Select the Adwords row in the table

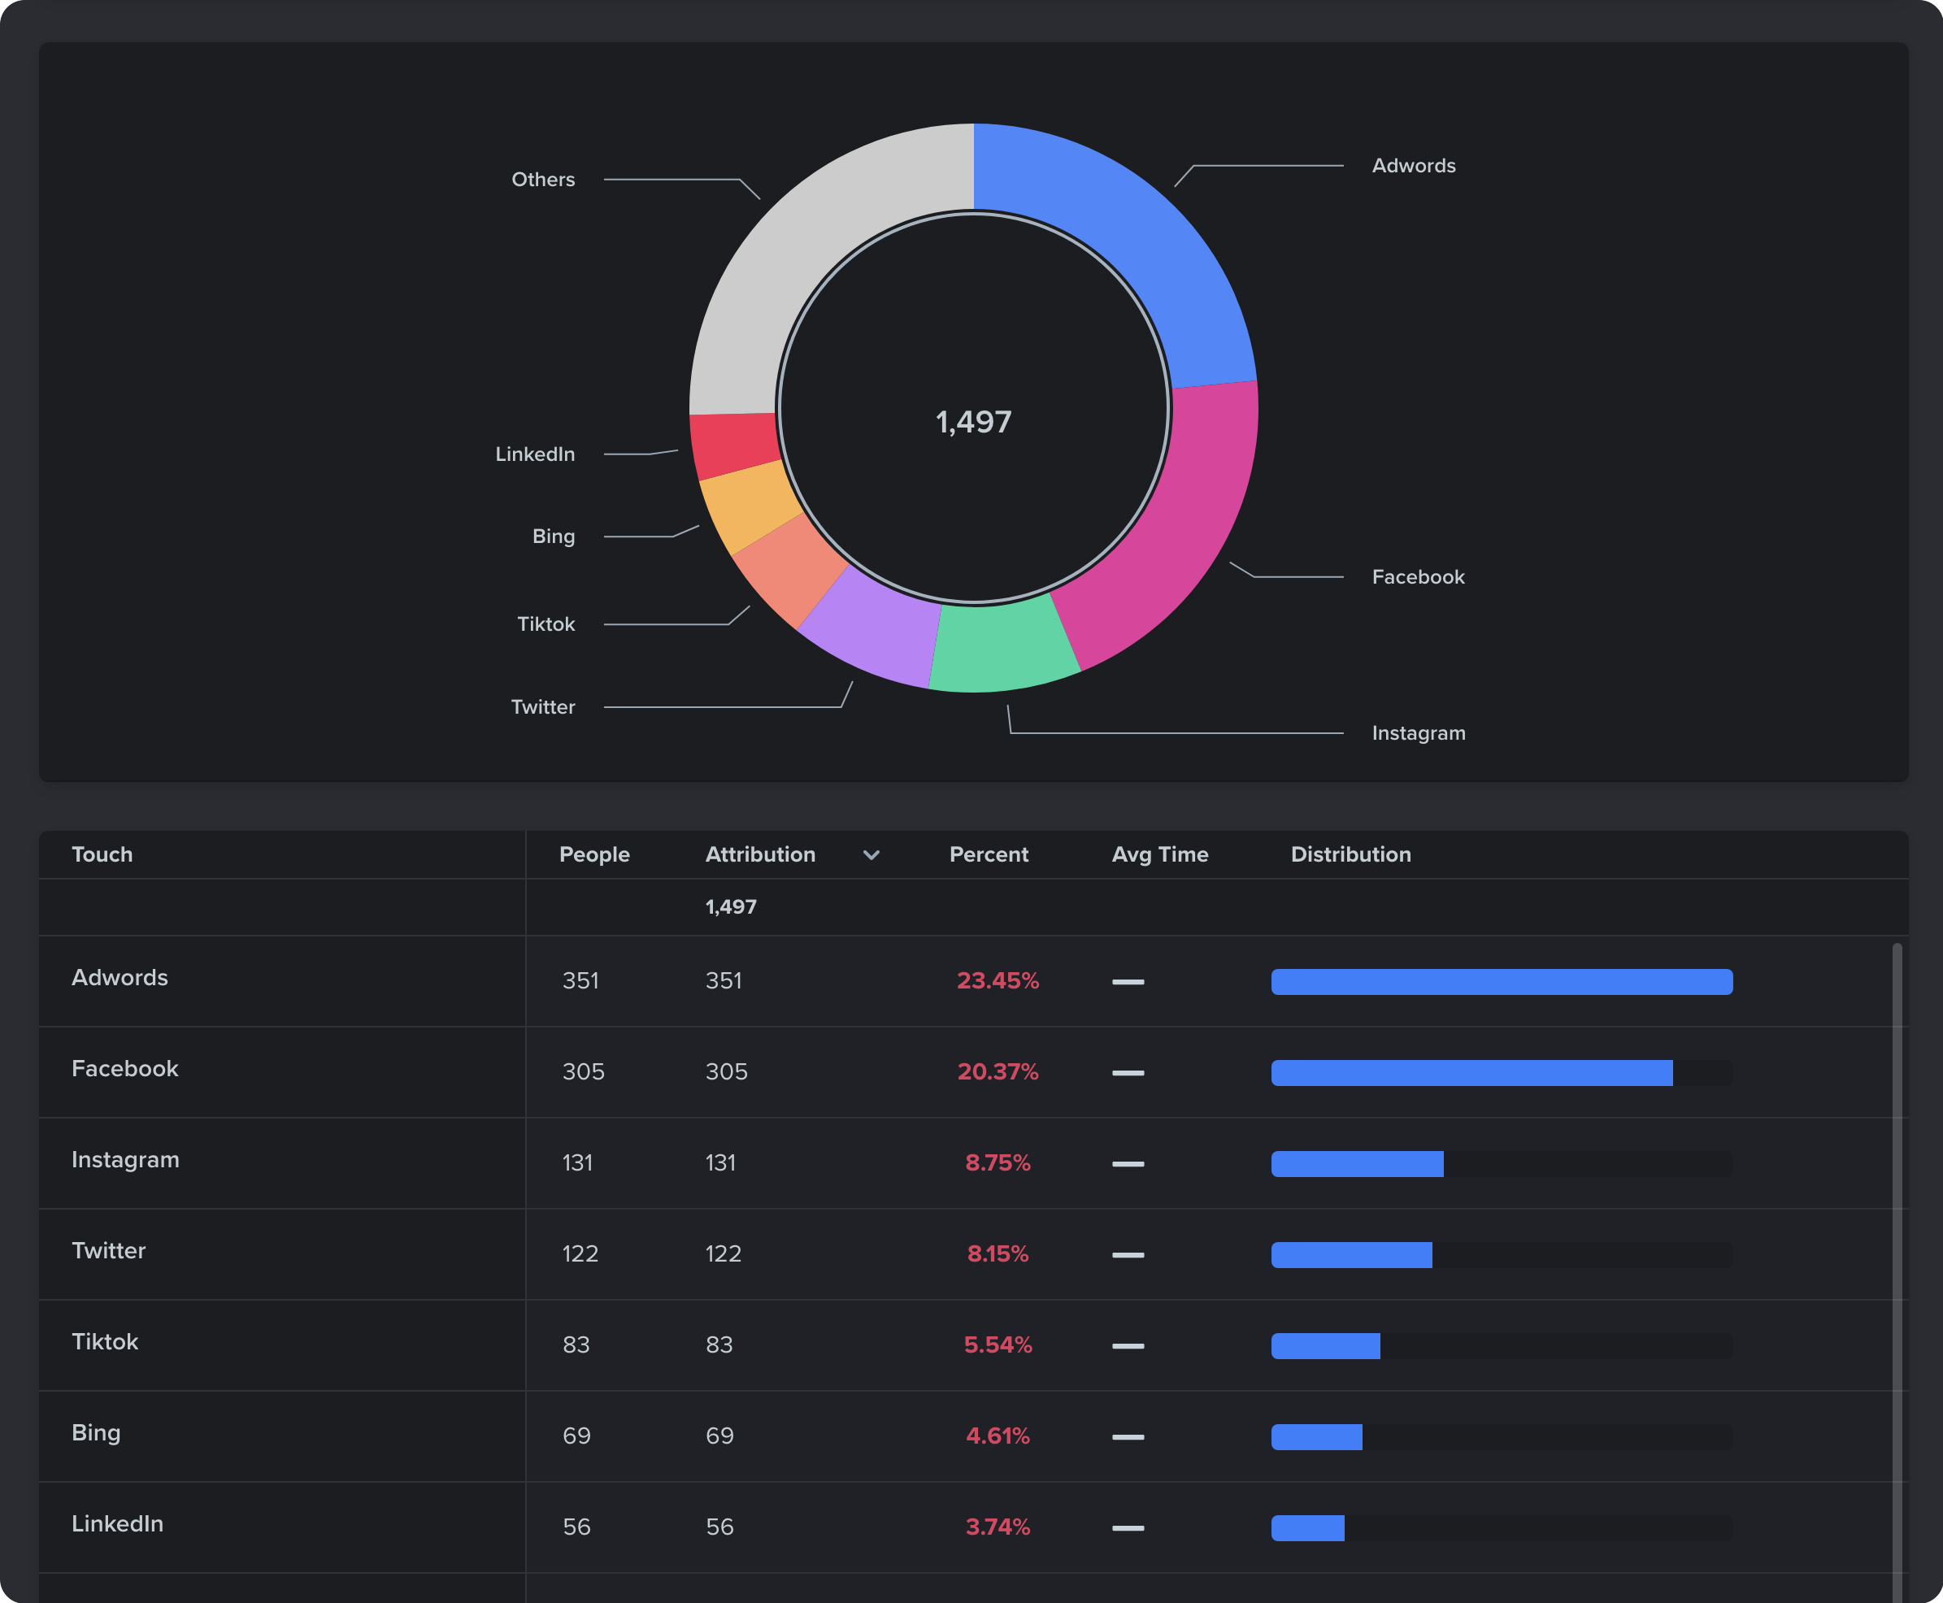pos(973,980)
